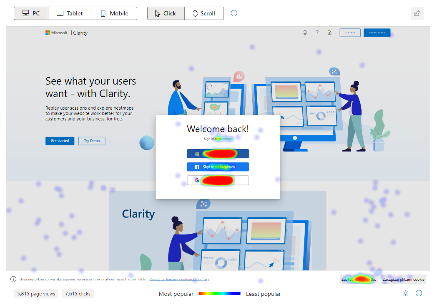Image resolution: width=437 pixels, height=305 pixels.
Task: Switch to Tablet device view
Action: click(x=70, y=13)
